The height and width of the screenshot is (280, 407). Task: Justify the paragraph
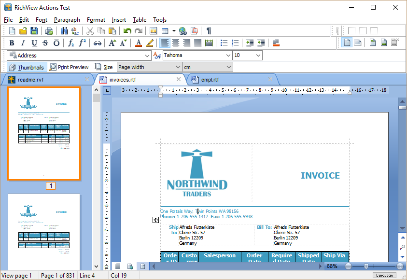[198, 43]
